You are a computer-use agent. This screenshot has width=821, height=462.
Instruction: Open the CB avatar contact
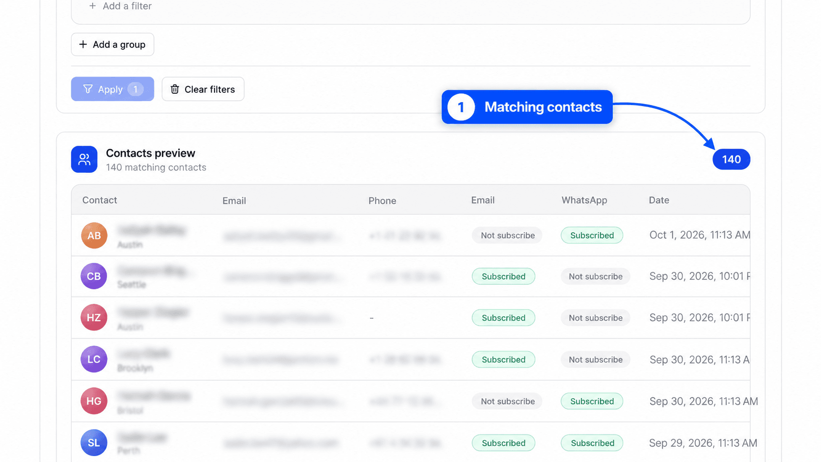coord(94,276)
